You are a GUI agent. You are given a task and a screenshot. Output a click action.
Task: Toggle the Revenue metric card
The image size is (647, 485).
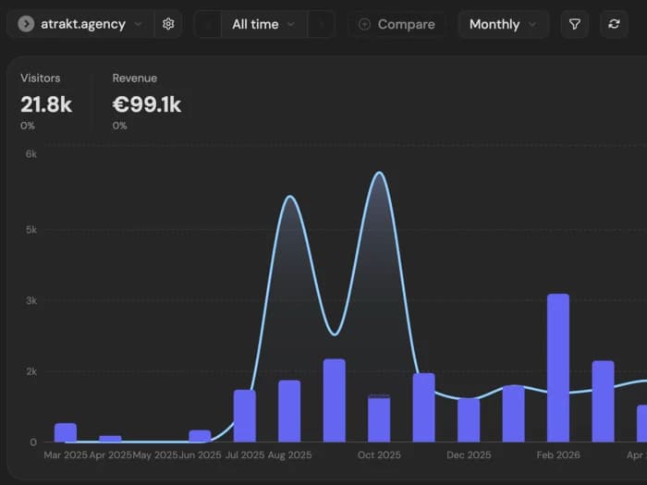[x=146, y=102]
